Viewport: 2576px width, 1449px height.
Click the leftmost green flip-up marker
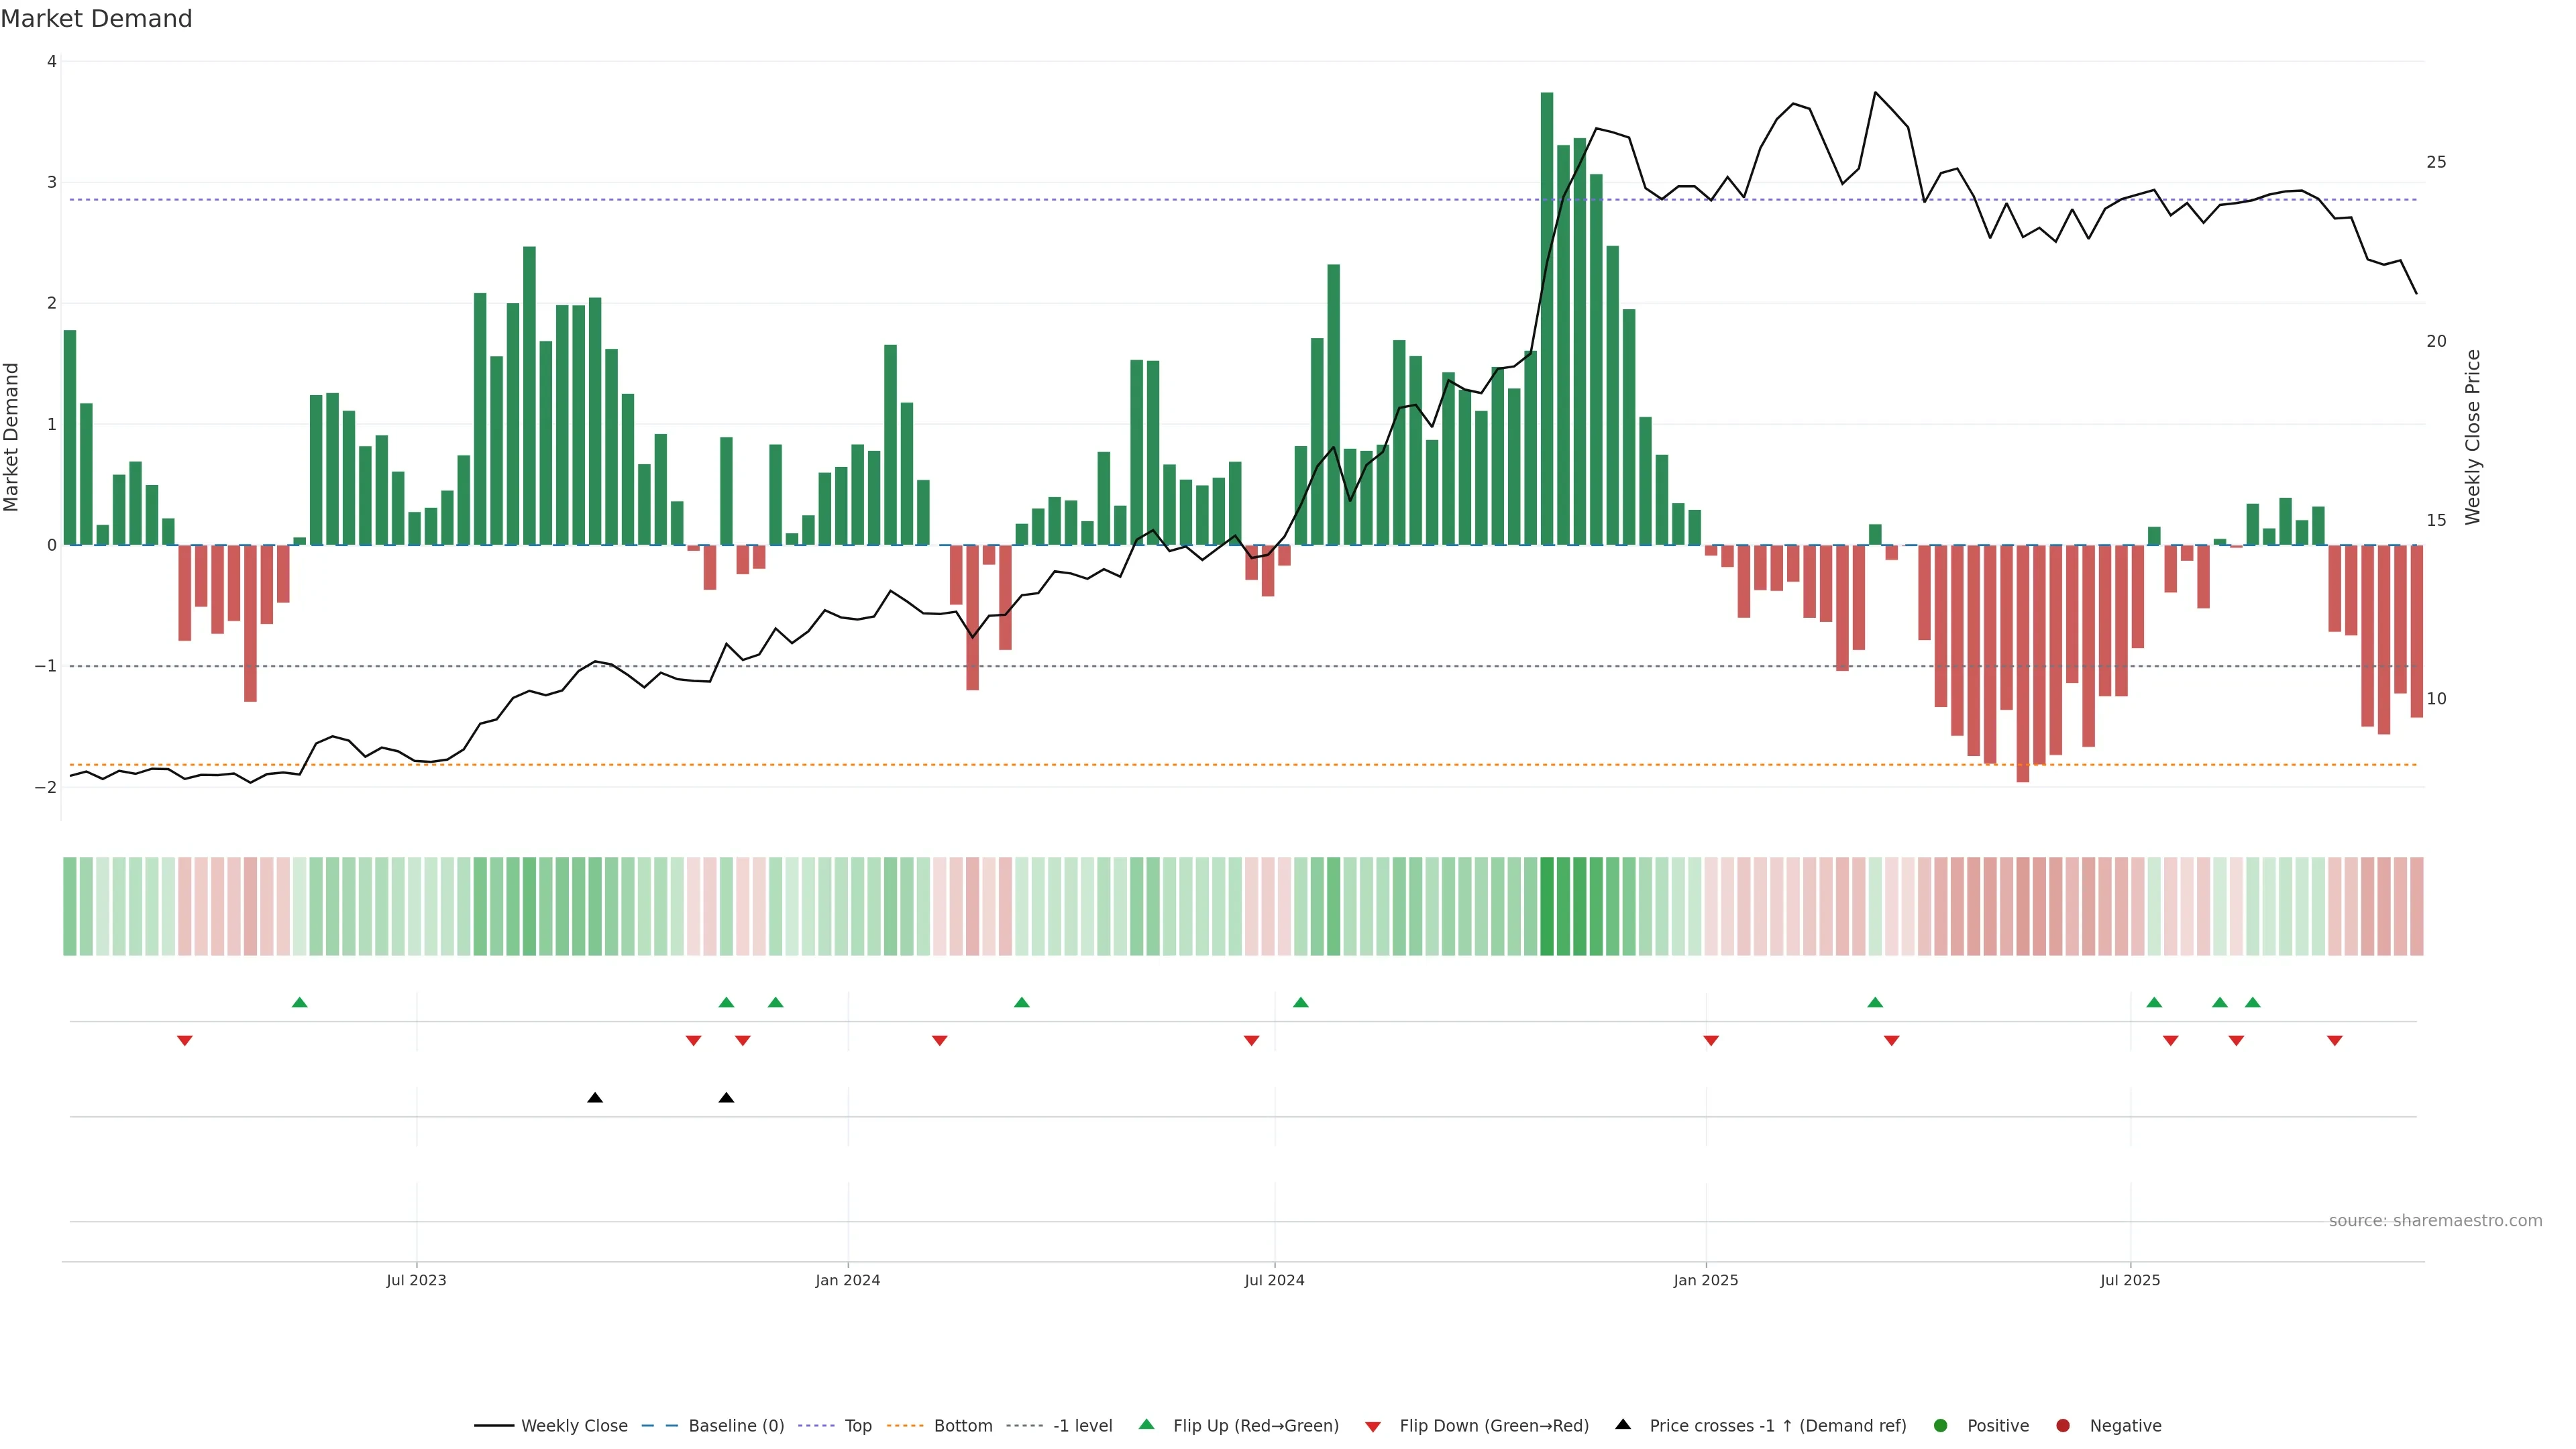click(x=299, y=1002)
